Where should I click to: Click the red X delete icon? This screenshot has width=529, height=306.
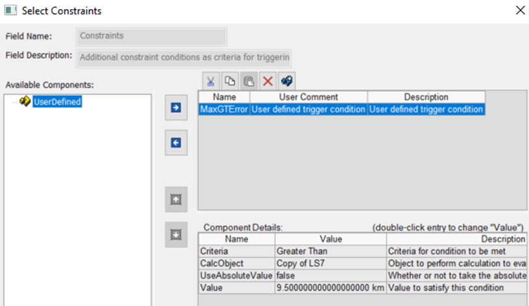(x=267, y=81)
